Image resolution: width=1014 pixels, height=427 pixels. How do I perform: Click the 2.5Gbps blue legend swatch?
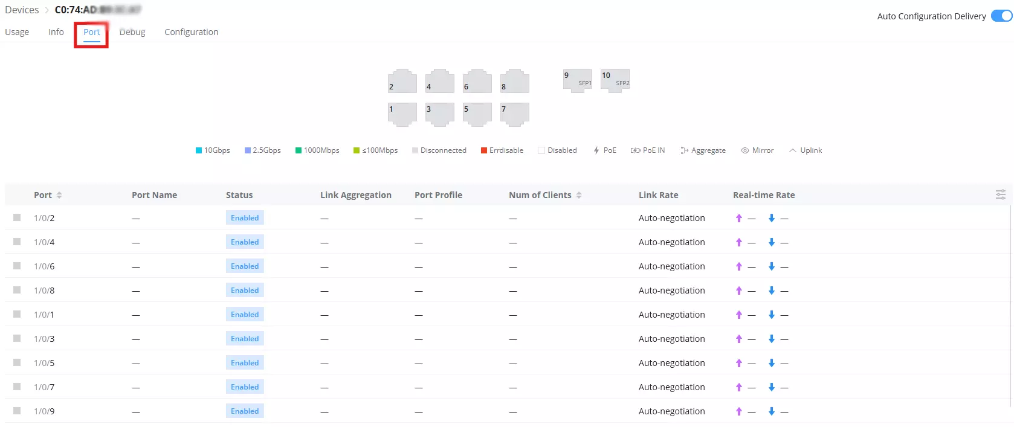[248, 150]
